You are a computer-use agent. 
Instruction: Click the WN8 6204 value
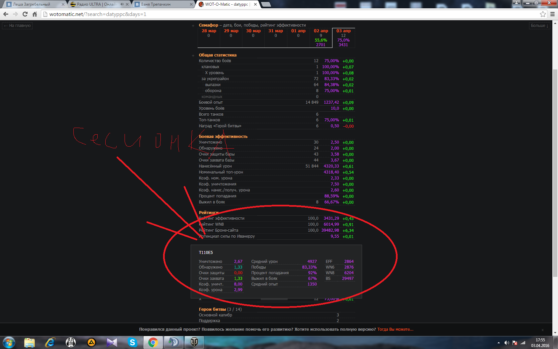click(349, 273)
